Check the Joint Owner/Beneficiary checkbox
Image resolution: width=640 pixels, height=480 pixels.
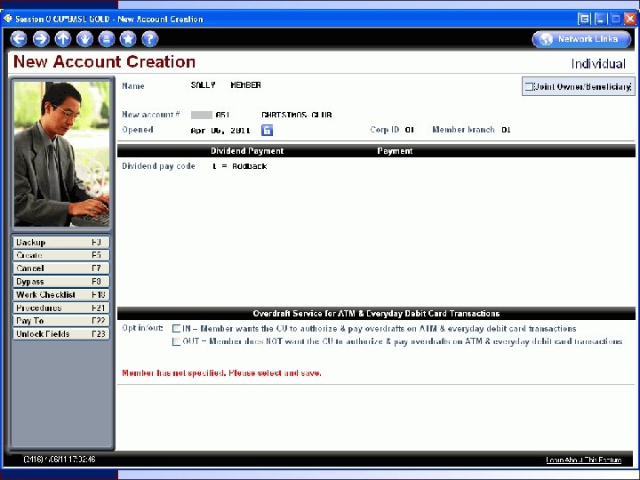[x=529, y=86]
